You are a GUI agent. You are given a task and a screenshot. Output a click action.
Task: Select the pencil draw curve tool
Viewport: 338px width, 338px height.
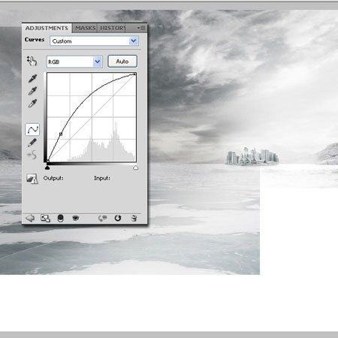click(32, 143)
